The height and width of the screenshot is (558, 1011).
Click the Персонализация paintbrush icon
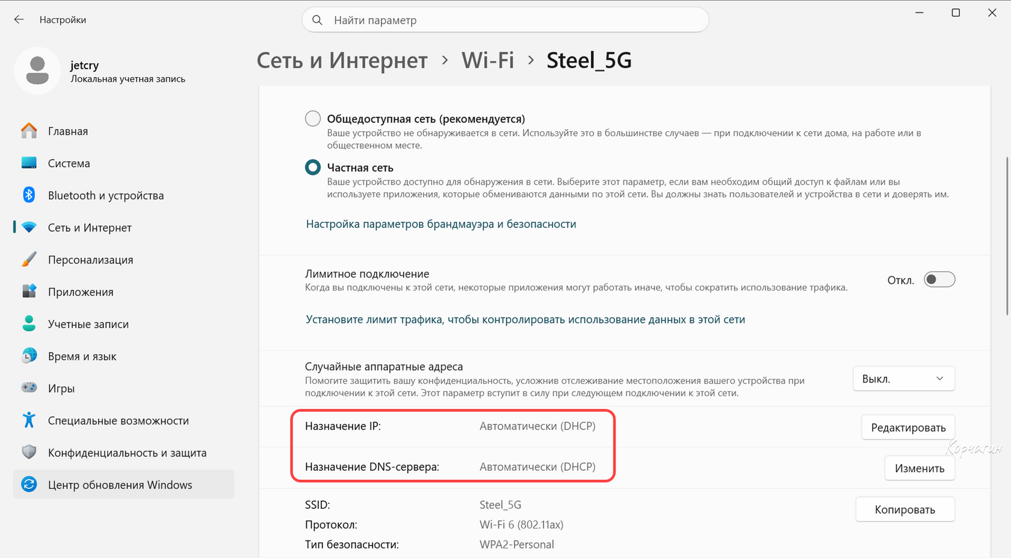click(x=29, y=259)
